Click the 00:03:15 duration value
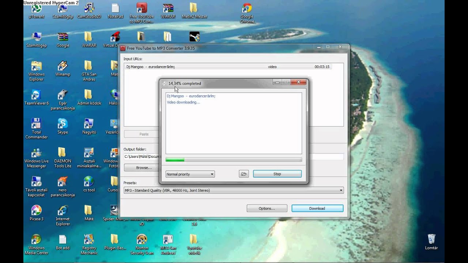This screenshot has width=468, height=263. 322,67
